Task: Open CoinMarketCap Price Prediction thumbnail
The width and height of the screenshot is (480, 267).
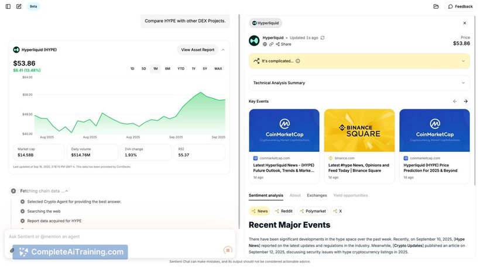Action: [434, 130]
